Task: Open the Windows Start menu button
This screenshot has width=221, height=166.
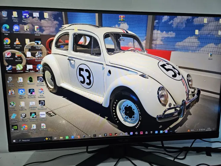Action: coord(14,141)
